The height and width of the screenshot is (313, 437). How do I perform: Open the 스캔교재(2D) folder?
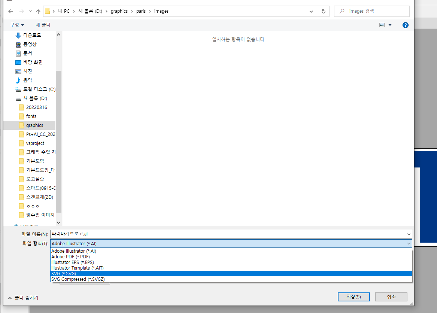click(x=40, y=197)
